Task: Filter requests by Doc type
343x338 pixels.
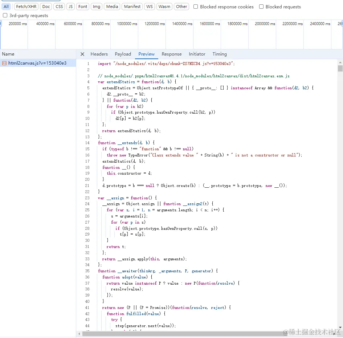Action: [x=46, y=7]
